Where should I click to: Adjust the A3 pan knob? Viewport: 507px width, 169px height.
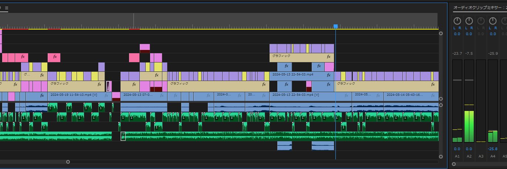(481, 21)
